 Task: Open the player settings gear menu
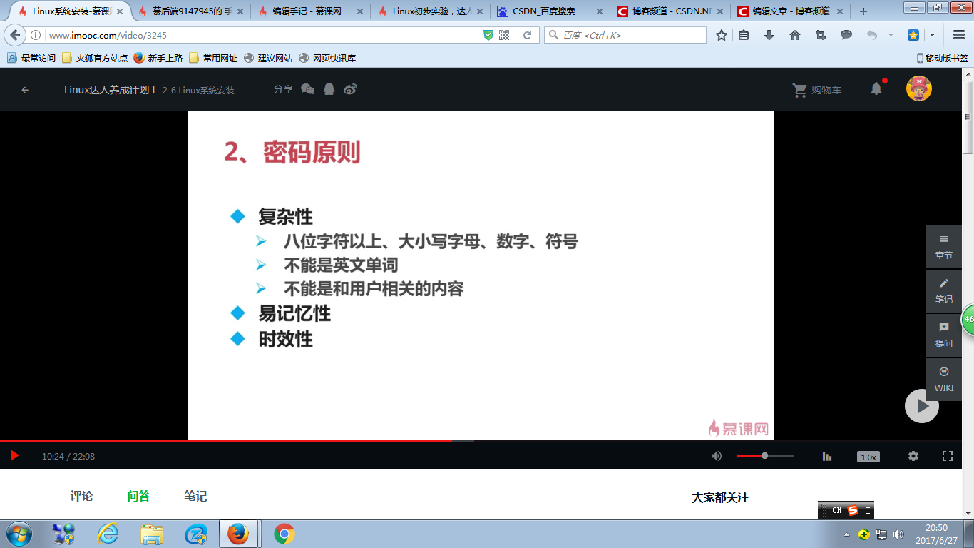(913, 455)
